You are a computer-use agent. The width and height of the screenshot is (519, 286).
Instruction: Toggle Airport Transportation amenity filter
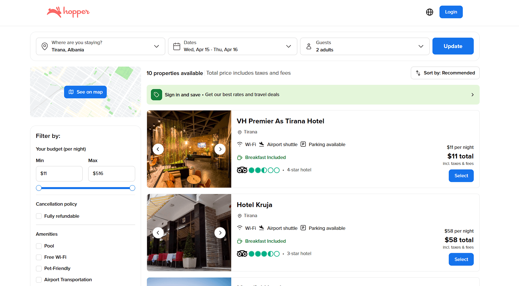(x=39, y=280)
